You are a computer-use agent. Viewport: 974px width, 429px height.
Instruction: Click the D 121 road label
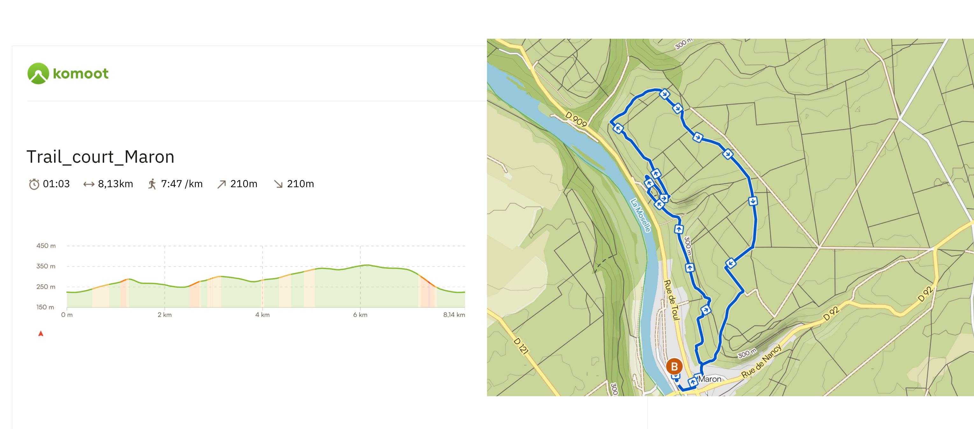(x=521, y=345)
